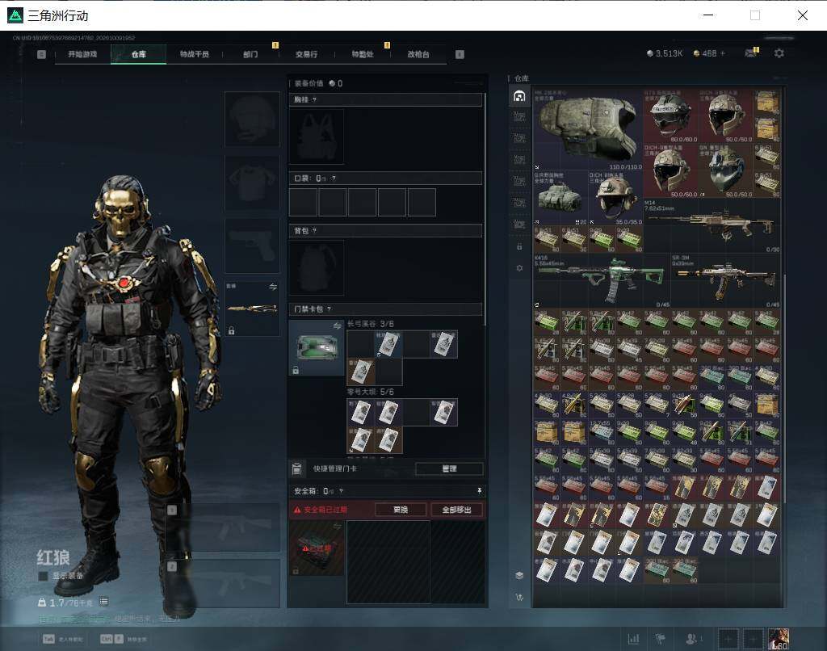Click the right arrow beside 改枪台 tab
Viewport: 827px width, 651px height.
[460, 54]
